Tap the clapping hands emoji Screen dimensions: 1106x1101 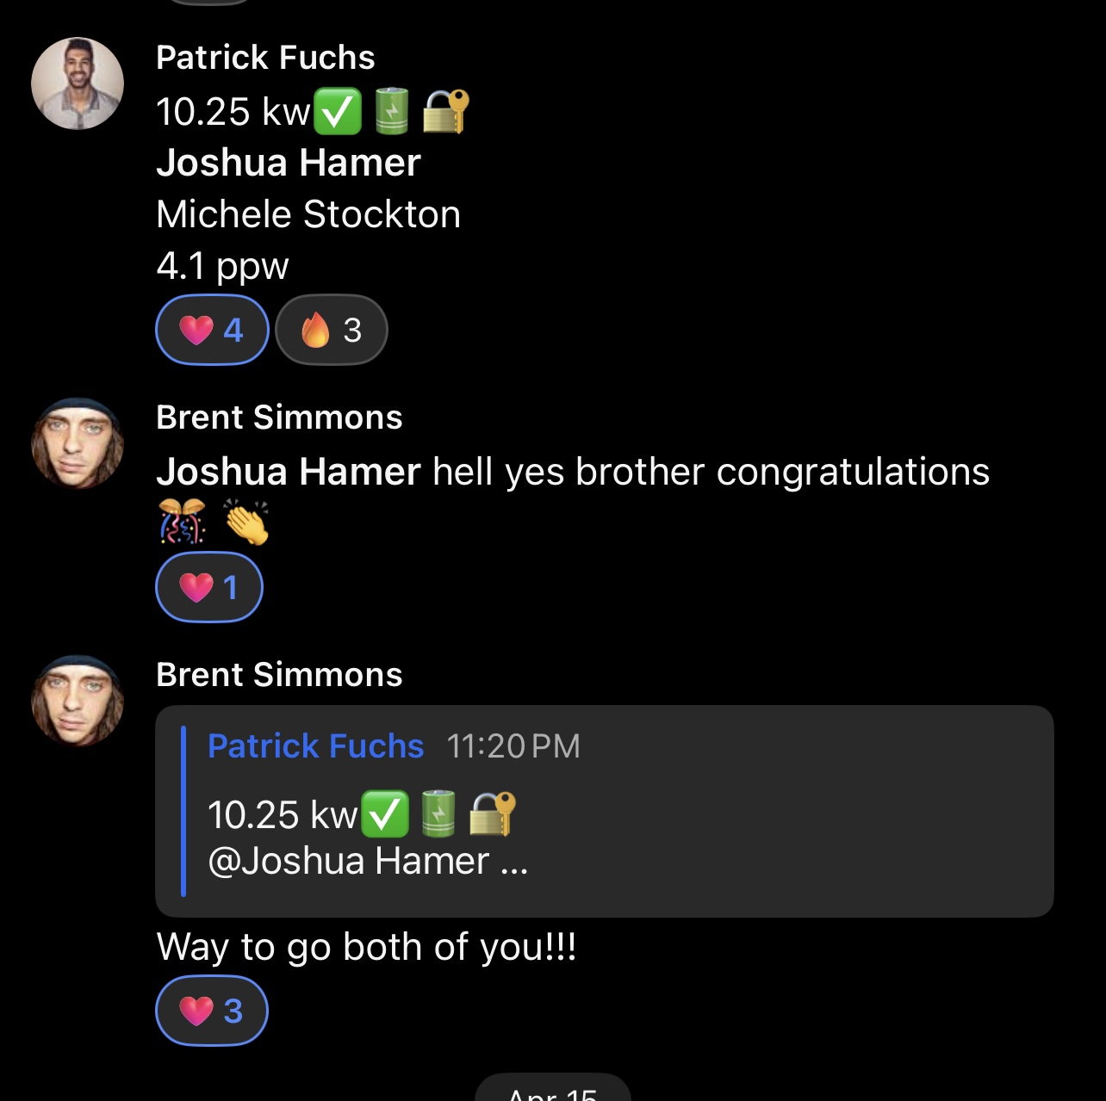click(246, 522)
